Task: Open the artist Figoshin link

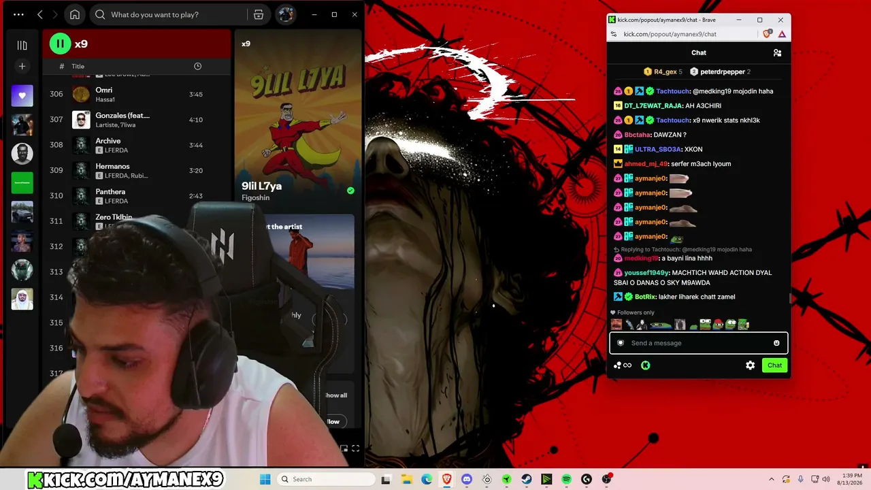Action: [x=255, y=197]
